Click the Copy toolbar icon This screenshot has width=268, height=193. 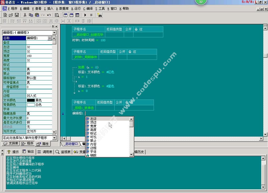[31, 15]
